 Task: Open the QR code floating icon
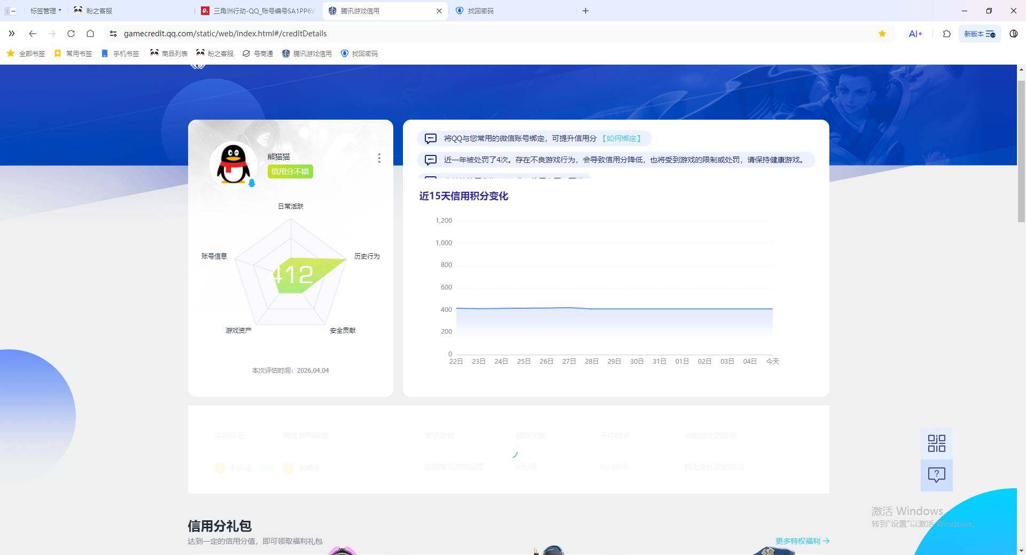tap(936, 443)
